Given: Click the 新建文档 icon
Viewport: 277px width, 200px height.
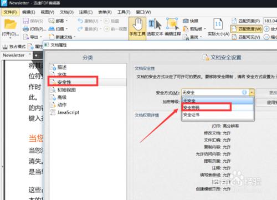Looking at the screenshot, I should [52, 37].
